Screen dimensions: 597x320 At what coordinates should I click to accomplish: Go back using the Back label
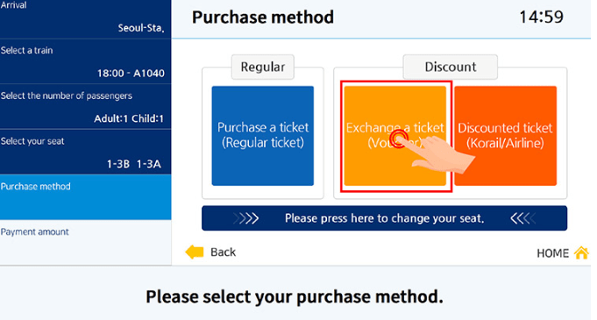click(x=224, y=252)
